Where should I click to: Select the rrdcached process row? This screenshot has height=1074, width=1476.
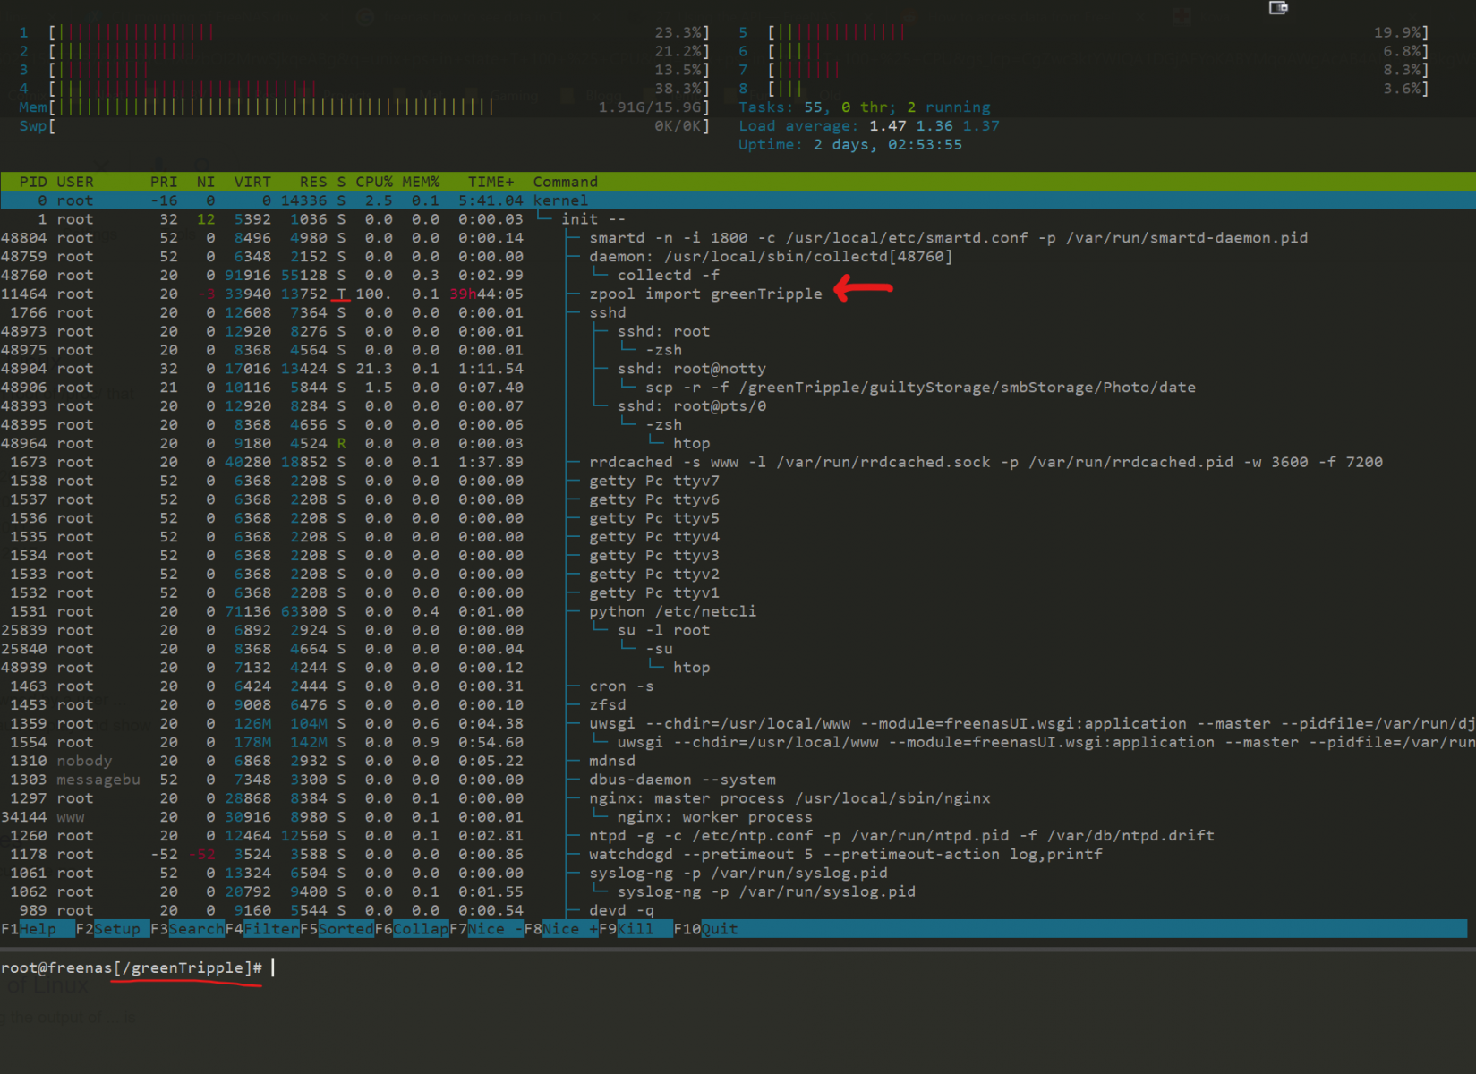tap(738, 462)
